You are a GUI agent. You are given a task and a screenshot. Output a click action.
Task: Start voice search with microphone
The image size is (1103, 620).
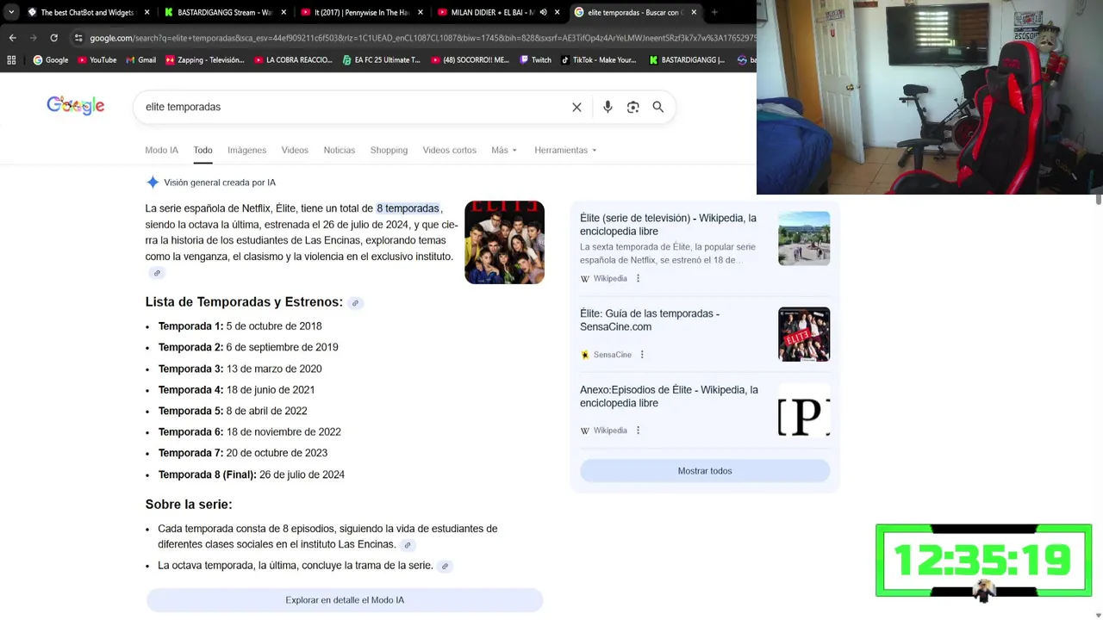tap(608, 108)
